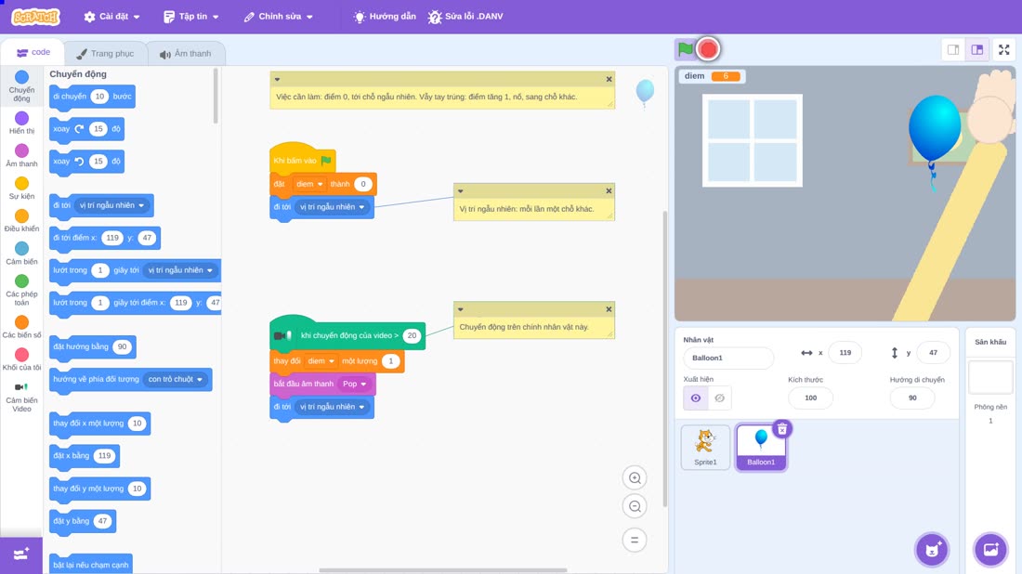The height and width of the screenshot is (574, 1022).
Task: Stop the project with the red button
Action: pyautogui.click(x=709, y=49)
